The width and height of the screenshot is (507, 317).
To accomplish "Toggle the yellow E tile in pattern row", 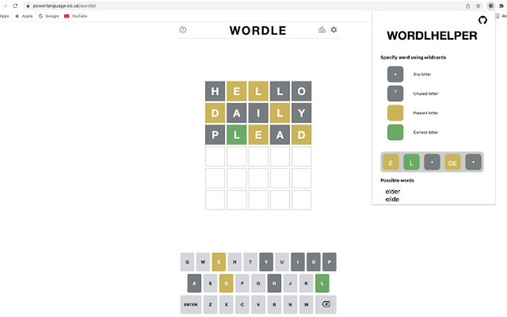I will click(x=390, y=162).
